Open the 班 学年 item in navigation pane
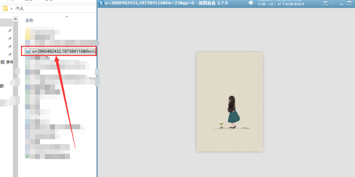The height and width of the screenshot is (177, 355). (x=6, y=62)
